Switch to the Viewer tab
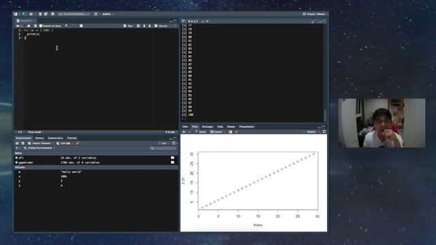Screen dimensions: 436x245 pos(231,127)
